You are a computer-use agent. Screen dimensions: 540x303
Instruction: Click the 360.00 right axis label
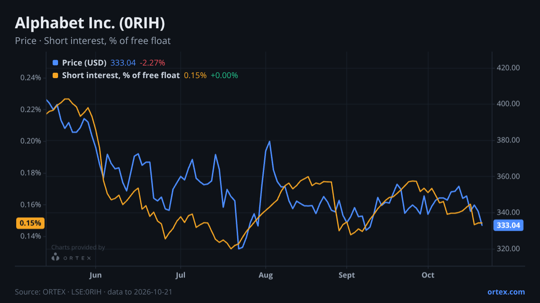click(508, 176)
